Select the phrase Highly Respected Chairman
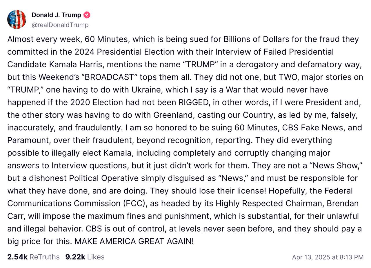 [269, 204]
